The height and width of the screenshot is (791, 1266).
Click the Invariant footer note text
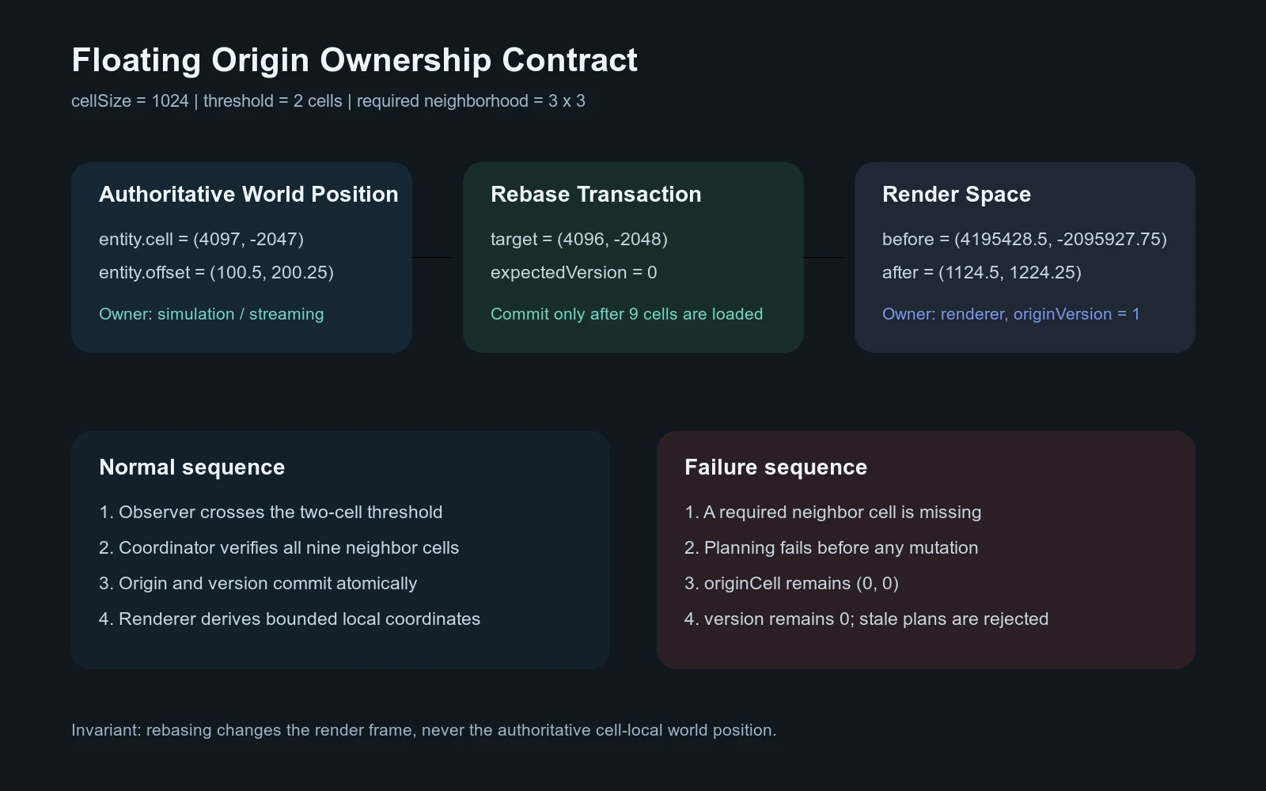(x=424, y=730)
